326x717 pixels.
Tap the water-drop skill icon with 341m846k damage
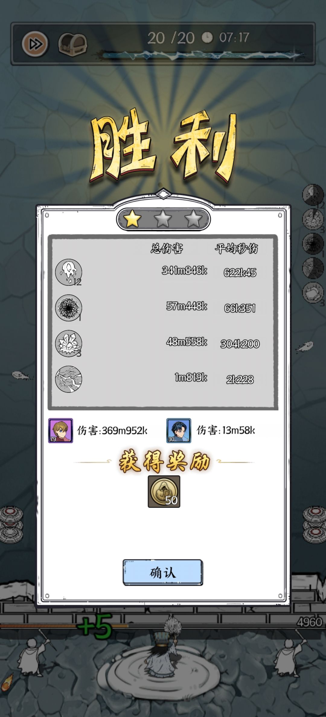click(69, 272)
